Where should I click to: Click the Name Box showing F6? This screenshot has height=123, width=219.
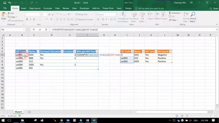12,30
